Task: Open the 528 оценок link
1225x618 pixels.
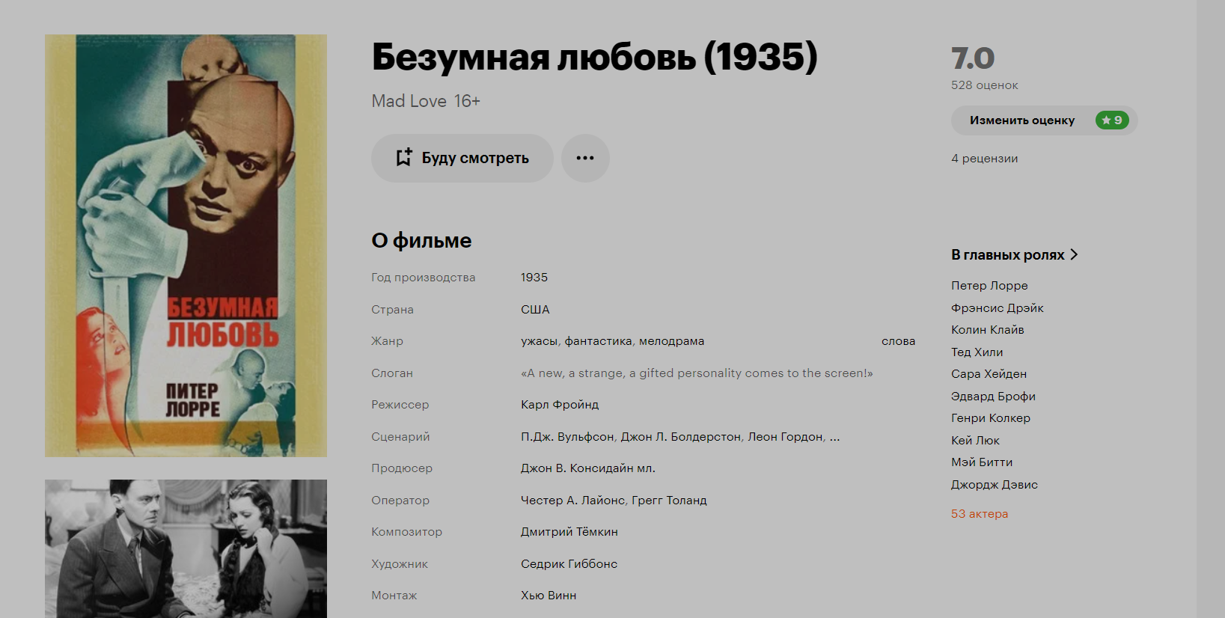Action: (984, 85)
